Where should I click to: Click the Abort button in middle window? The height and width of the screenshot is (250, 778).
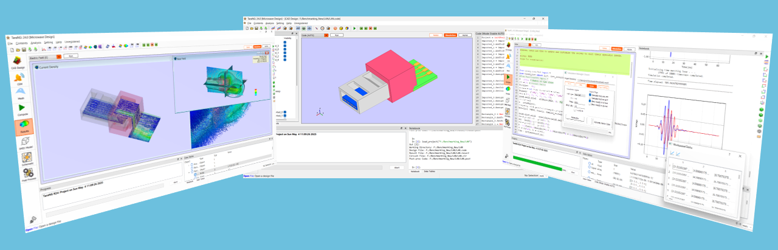coord(397,167)
